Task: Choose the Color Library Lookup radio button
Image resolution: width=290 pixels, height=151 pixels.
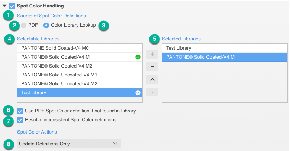Action: tap(46, 25)
